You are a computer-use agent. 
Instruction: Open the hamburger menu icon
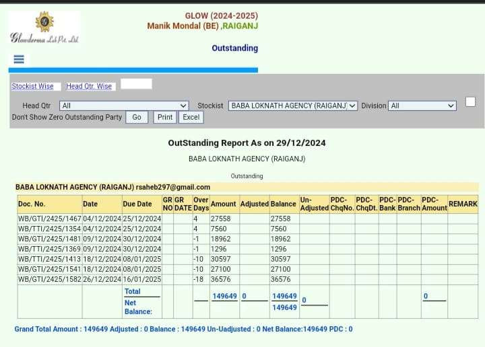point(19,59)
